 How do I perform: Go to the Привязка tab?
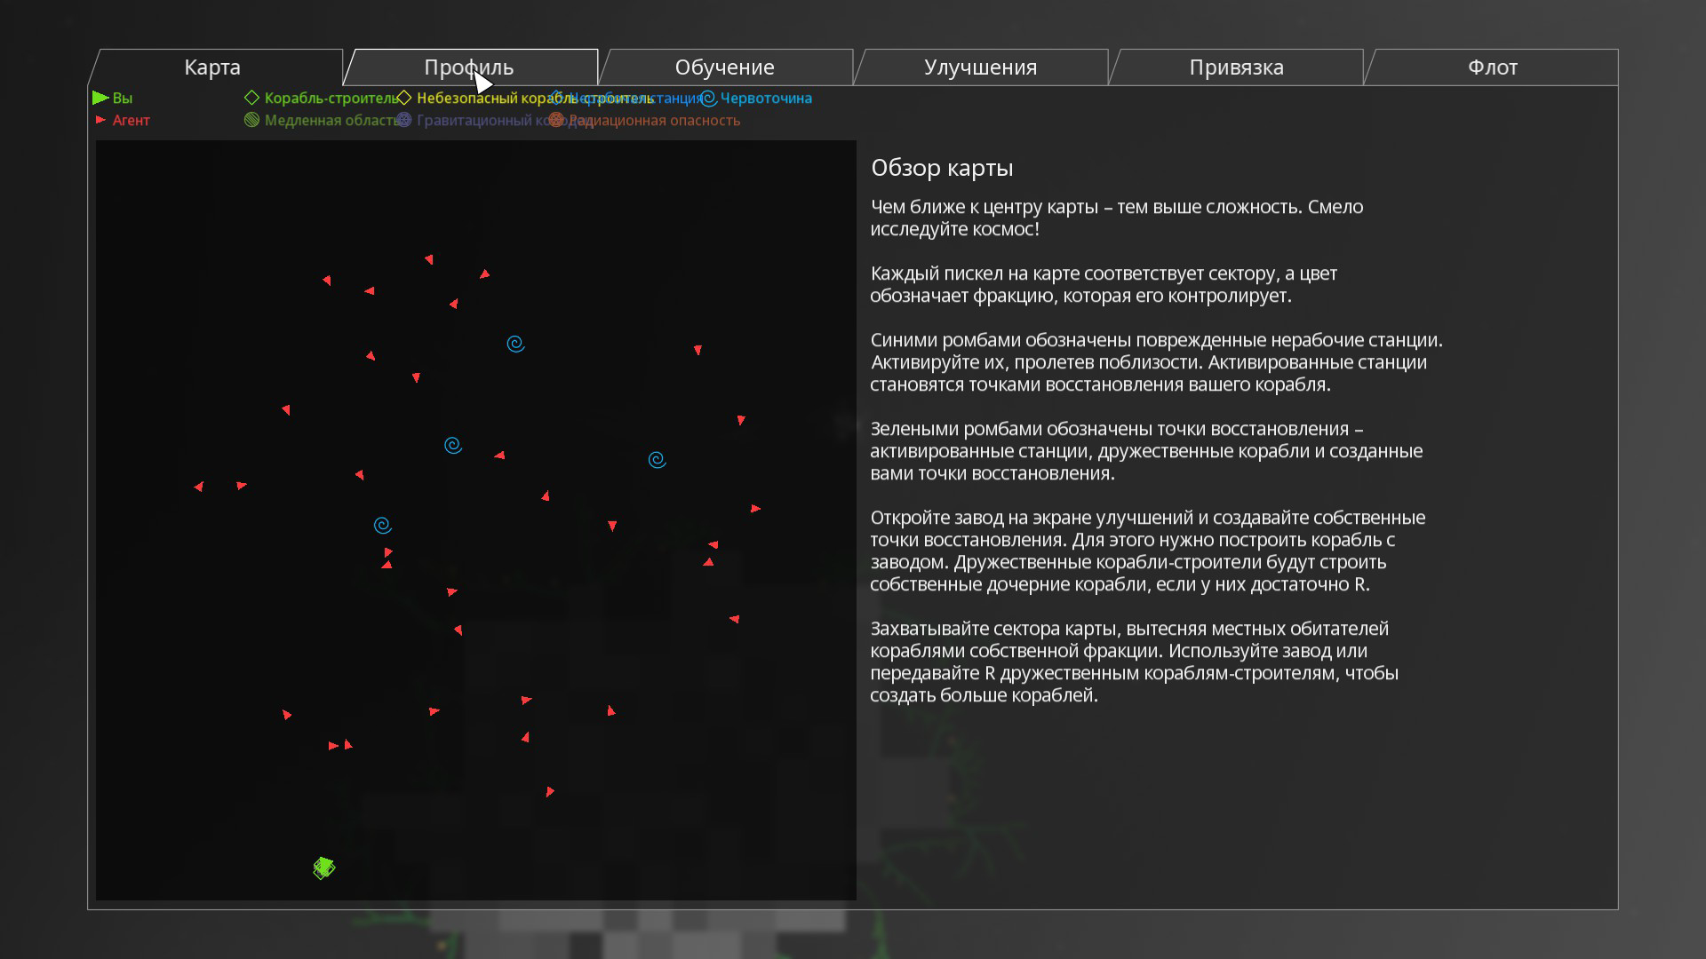click(1236, 67)
